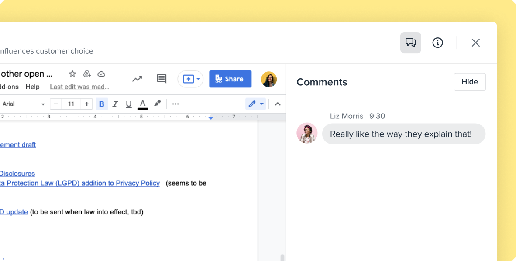Open the Add-ons menu
The height and width of the screenshot is (261, 516).
9,87
